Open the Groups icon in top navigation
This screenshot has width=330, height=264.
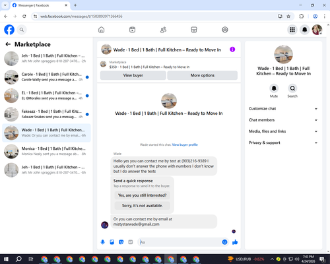coord(225,30)
